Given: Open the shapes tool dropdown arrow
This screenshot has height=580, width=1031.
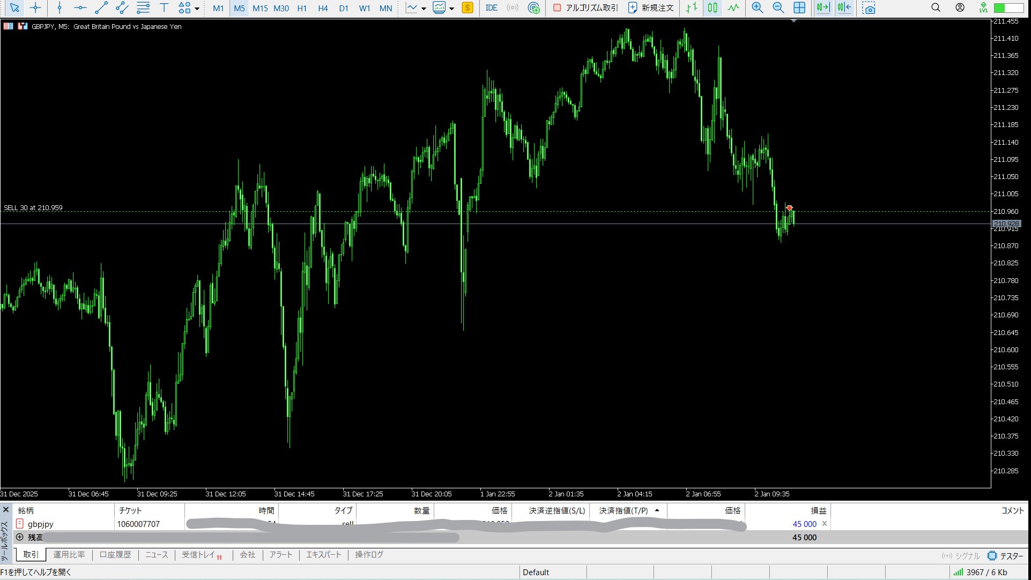Looking at the screenshot, I should click(x=197, y=9).
